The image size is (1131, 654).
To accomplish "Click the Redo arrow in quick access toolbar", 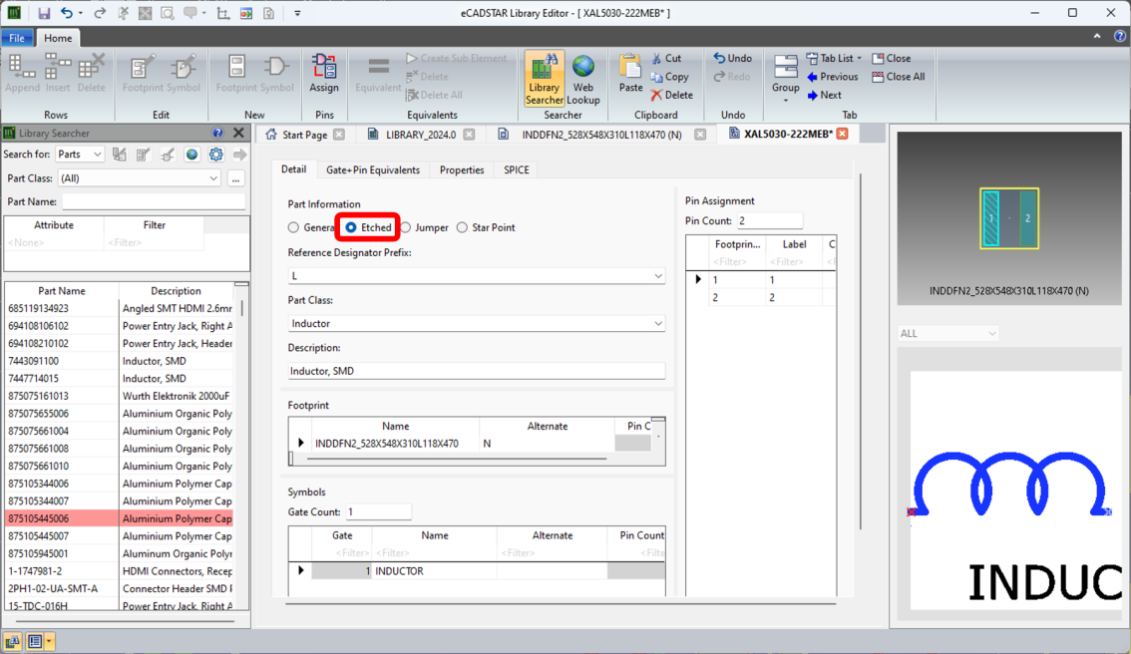I will (x=100, y=13).
